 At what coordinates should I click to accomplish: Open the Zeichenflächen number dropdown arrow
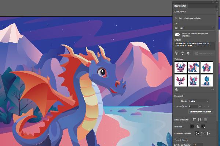click(x=200, y=107)
